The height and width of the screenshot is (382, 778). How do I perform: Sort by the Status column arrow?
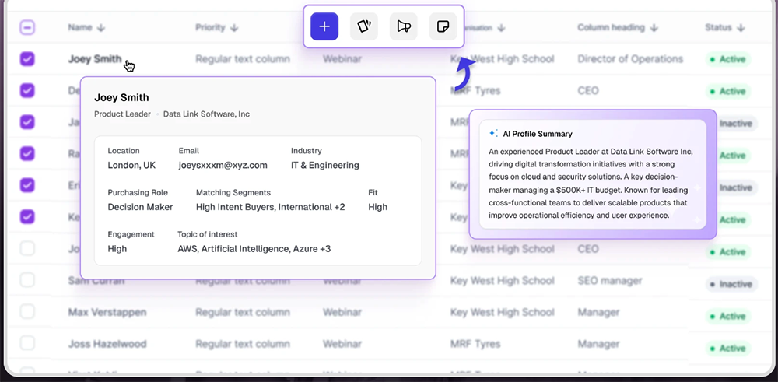[741, 28]
